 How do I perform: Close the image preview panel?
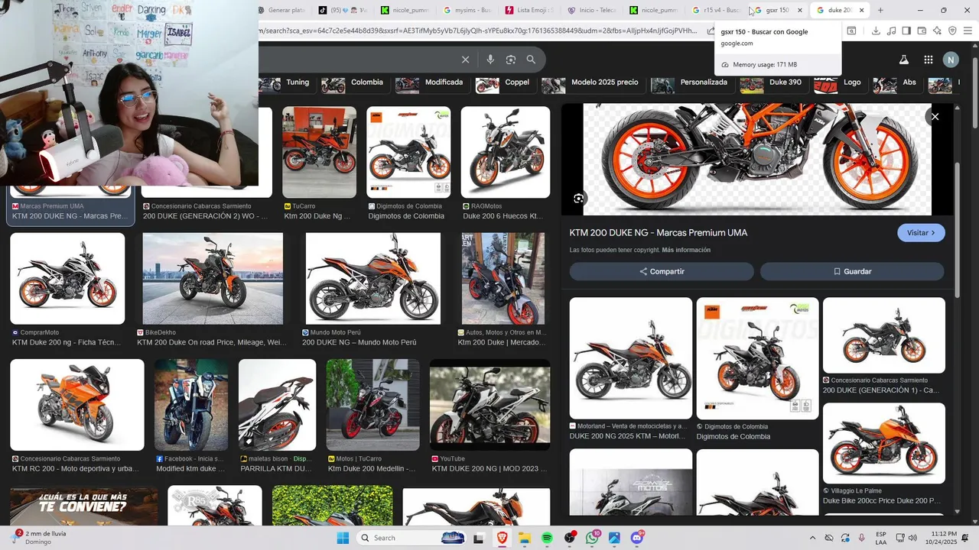(935, 116)
